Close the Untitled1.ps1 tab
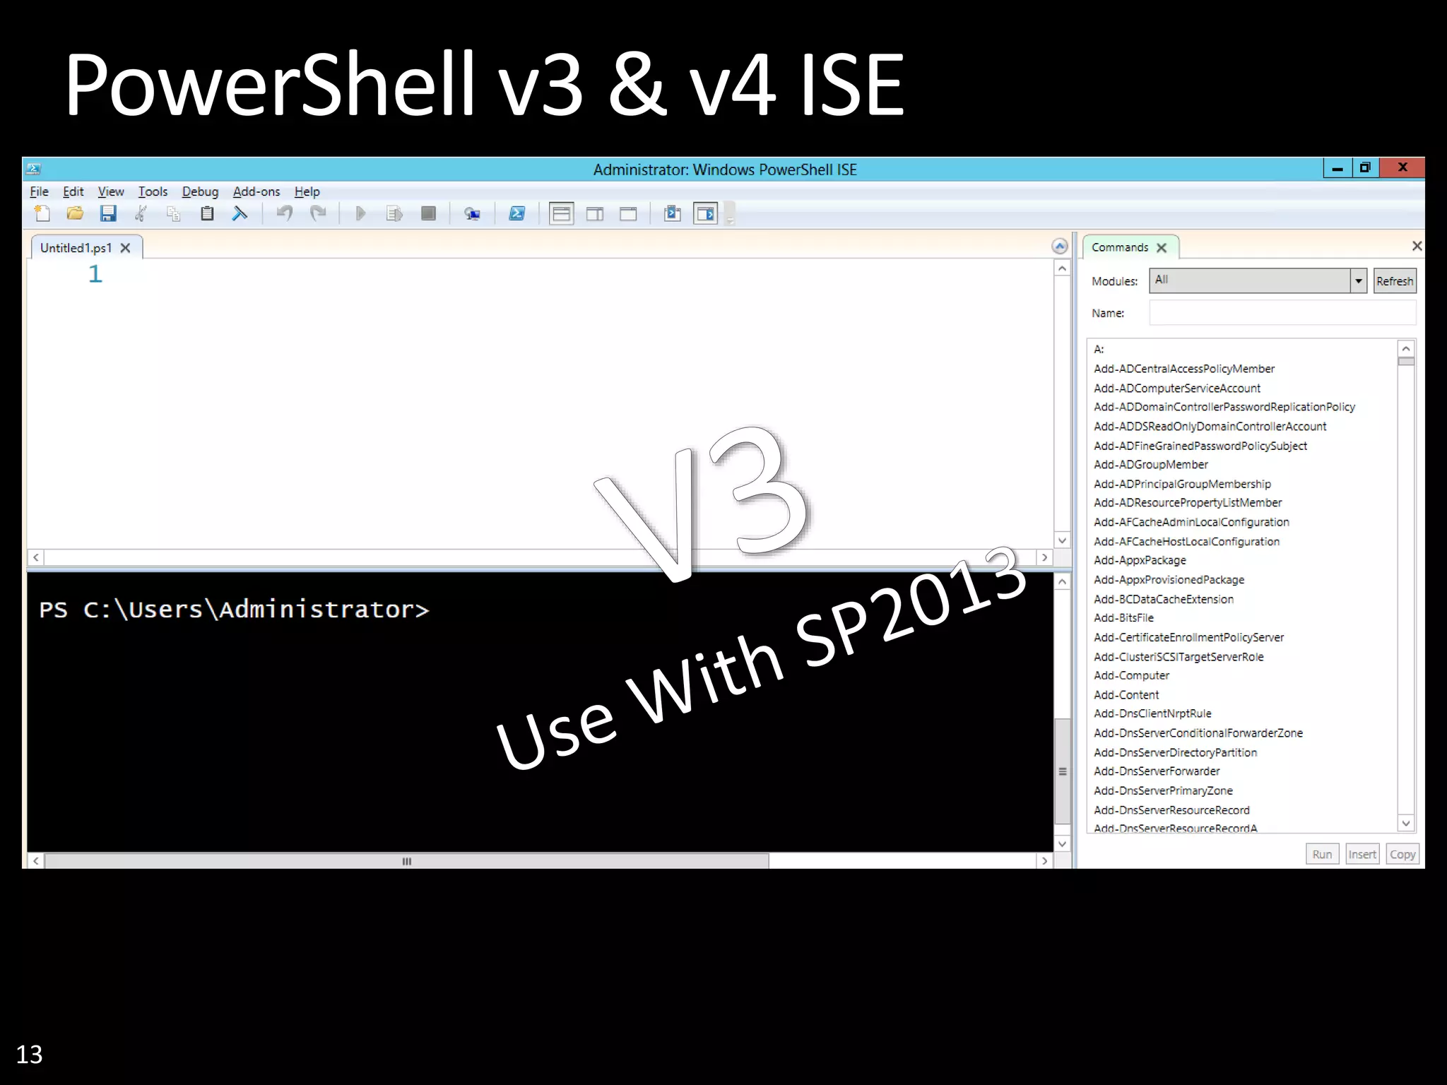The image size is (1447, 1085). click(x=125, y=248)
